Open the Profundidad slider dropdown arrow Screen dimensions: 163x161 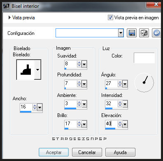pyautogui.click(x=84, y=84)
